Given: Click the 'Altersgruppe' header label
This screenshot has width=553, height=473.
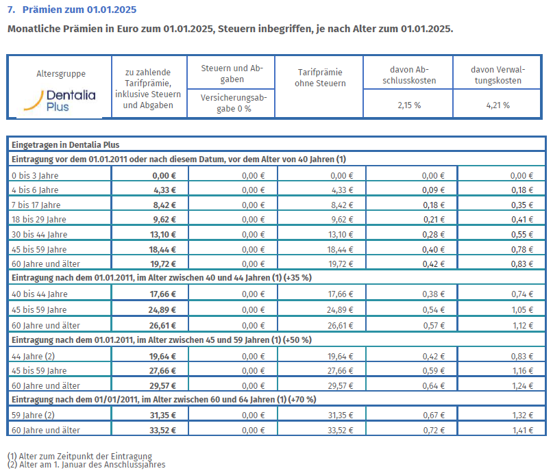Looking at the screenshot, I should tap(61, 74).
